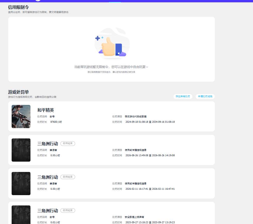Click the 87600小时 penalty duration

pos(56,122)
